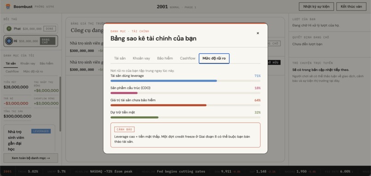
Task: Click Sẽ có trong bản cập nhật tiếp theo text
Action: tap(321, 70)
